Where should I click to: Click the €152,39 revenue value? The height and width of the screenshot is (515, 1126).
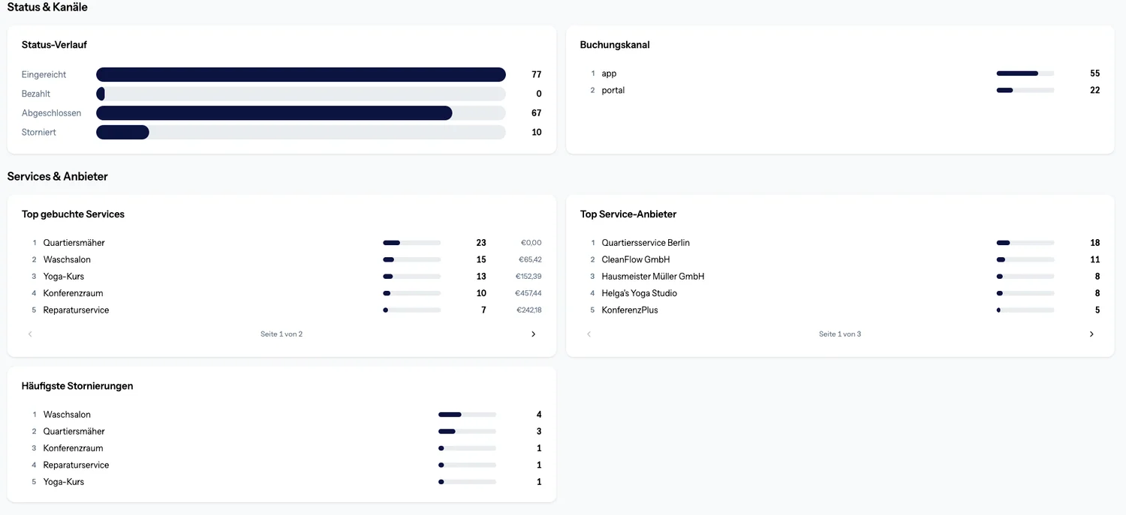tap(528, 277)
